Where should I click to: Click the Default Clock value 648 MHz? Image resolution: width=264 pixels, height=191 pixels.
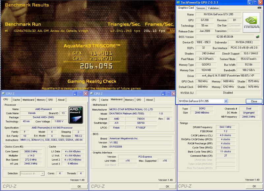203,87
